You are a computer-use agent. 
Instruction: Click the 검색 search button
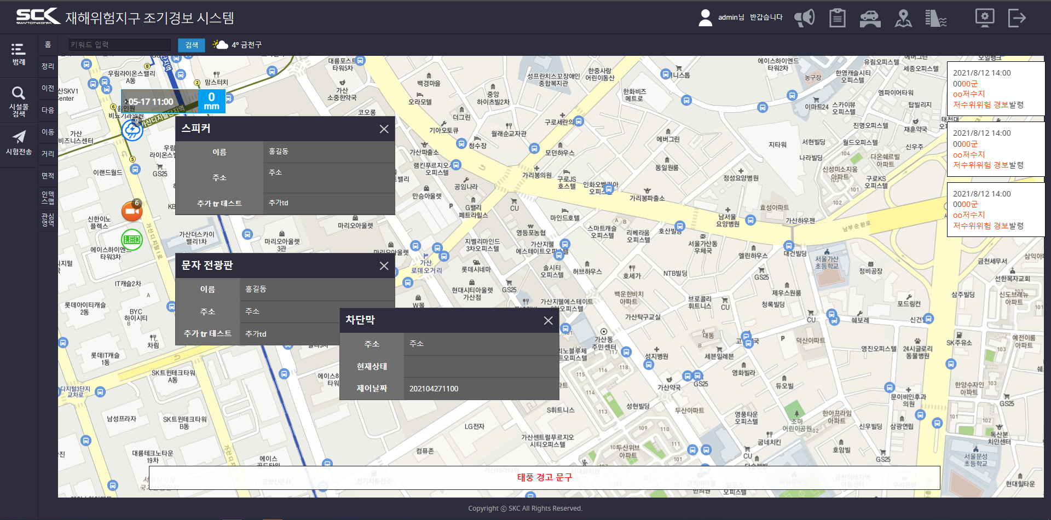click(x=192, y=45)
